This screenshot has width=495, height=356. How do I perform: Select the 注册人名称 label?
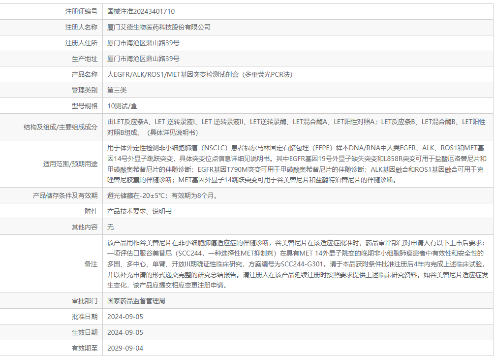pyautogui.click(x=81, y=27)
